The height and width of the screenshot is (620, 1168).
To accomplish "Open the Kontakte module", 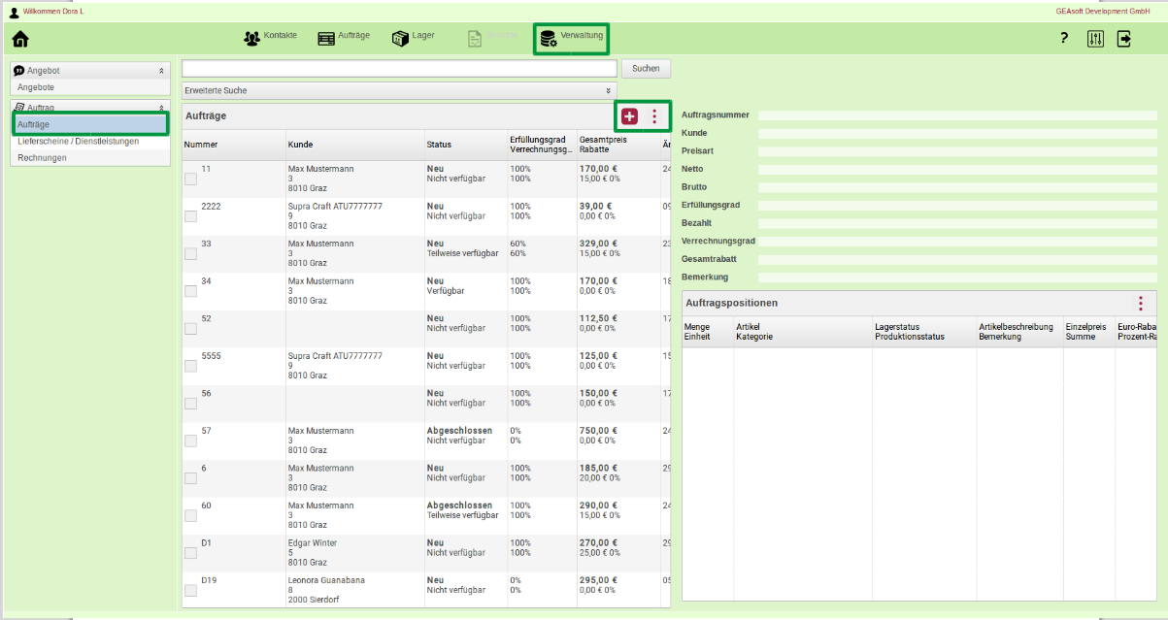I will [x=270, y=38].
